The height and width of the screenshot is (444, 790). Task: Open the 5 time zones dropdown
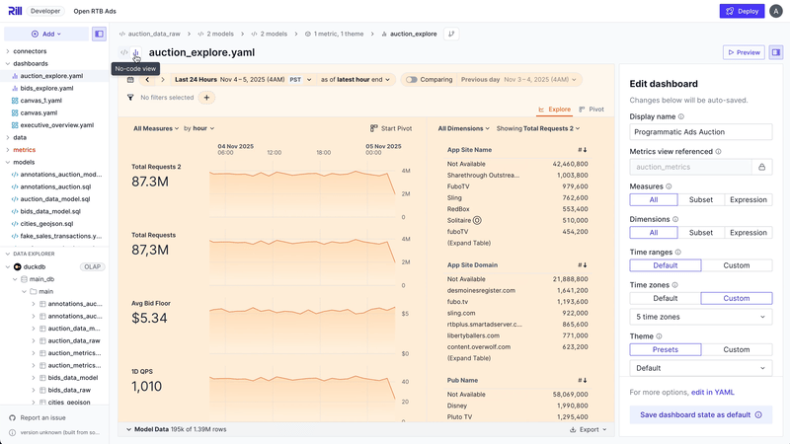(700, 317)
